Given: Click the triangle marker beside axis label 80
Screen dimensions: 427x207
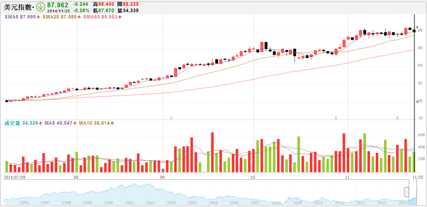Looking at the screenshot, I should [x=417, y=101].
